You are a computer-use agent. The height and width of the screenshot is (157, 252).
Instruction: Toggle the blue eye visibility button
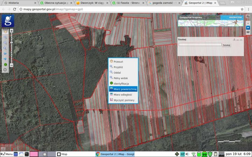coord(248,27)
